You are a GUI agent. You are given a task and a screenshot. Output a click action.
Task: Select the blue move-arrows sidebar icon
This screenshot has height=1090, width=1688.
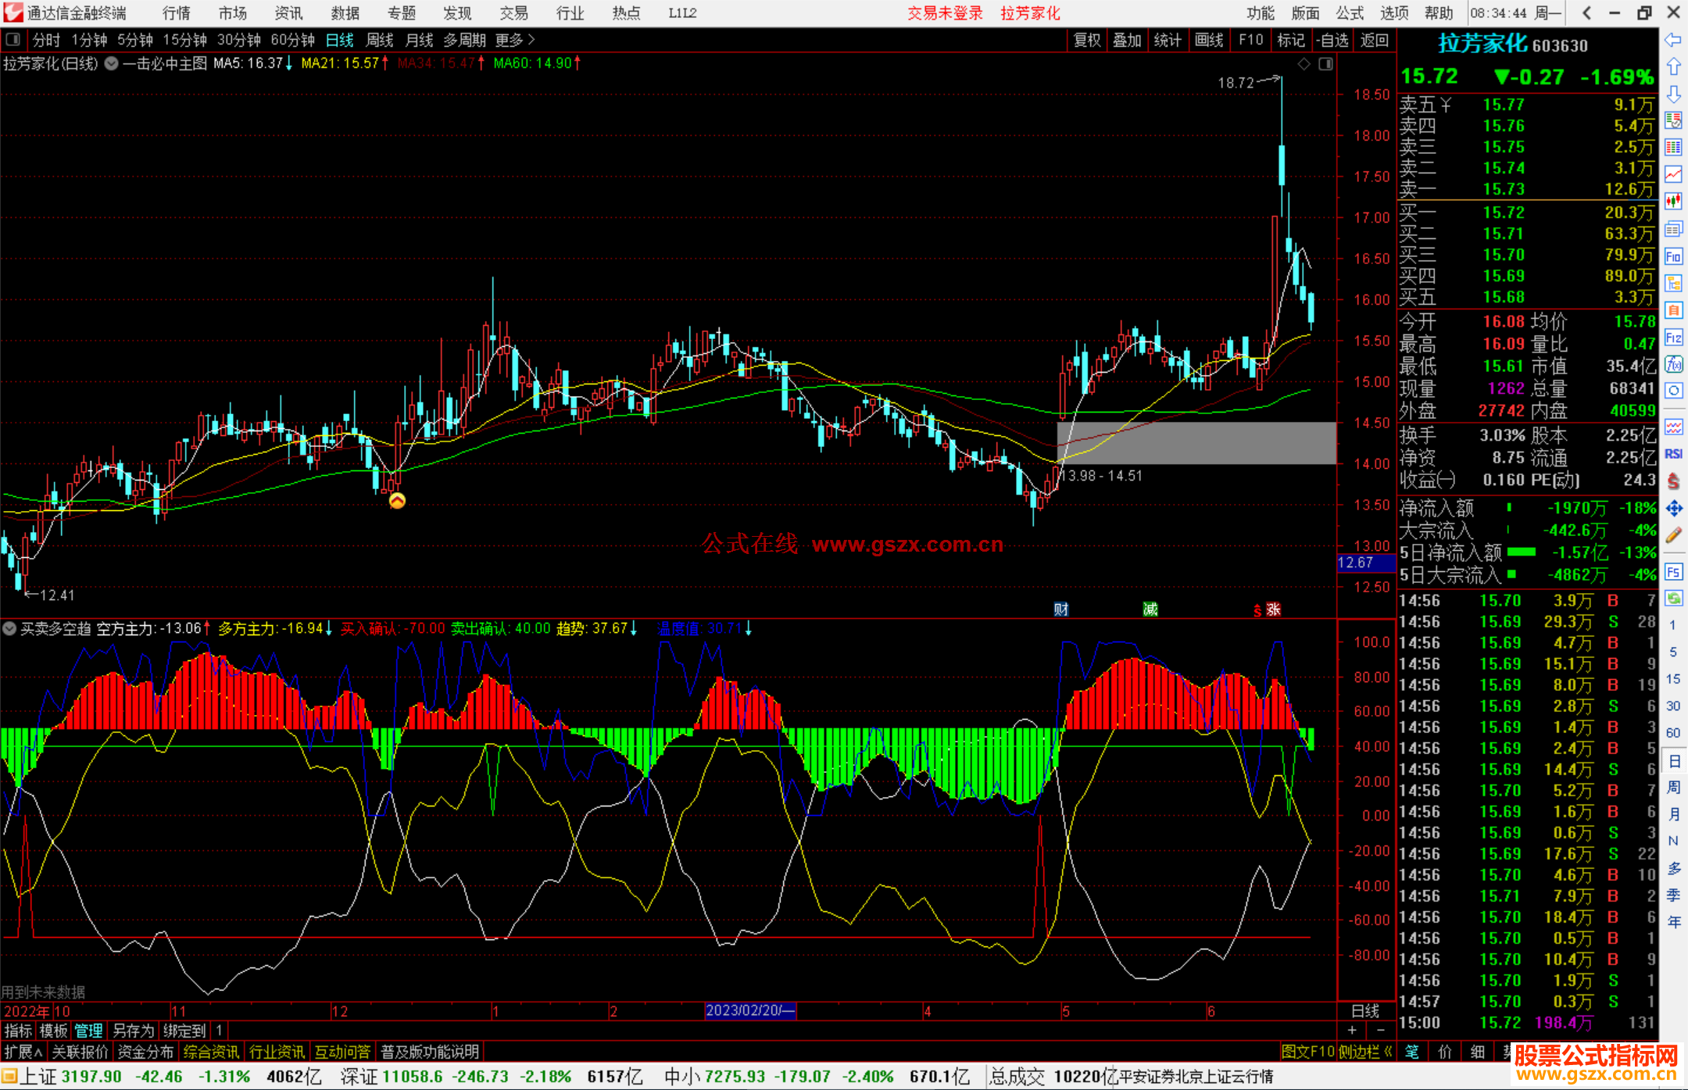1673,509
